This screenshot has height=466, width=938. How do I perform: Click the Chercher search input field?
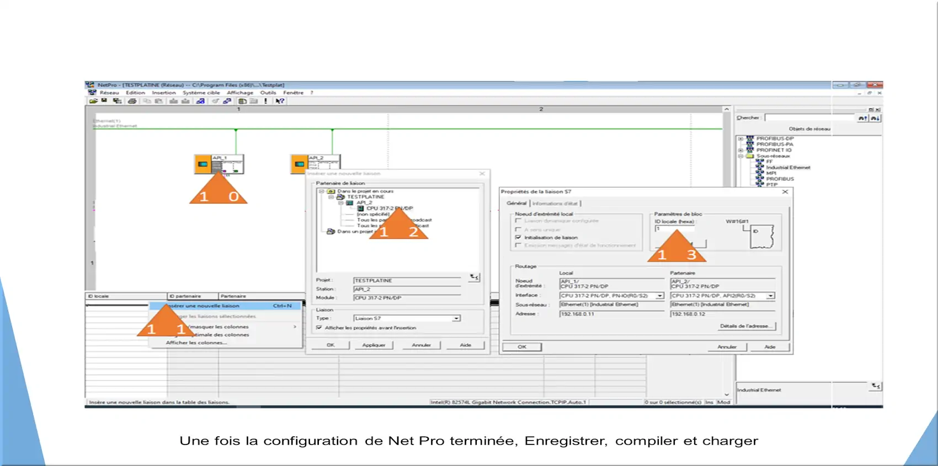(809, 118)
